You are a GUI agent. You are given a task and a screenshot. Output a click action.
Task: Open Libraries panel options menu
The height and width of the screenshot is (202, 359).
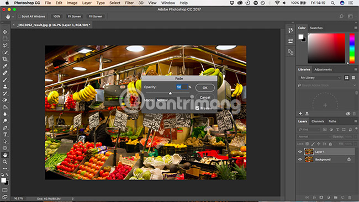[356, 70]
